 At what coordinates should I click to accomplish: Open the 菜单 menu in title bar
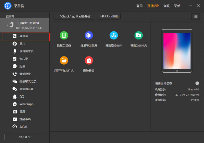pos(177,6)
